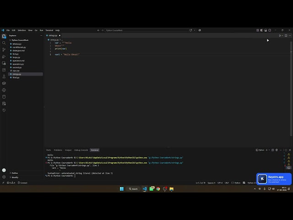The width and height of the screenshot is (293, 220).
Task: Open the File menu
Action: 8,30
